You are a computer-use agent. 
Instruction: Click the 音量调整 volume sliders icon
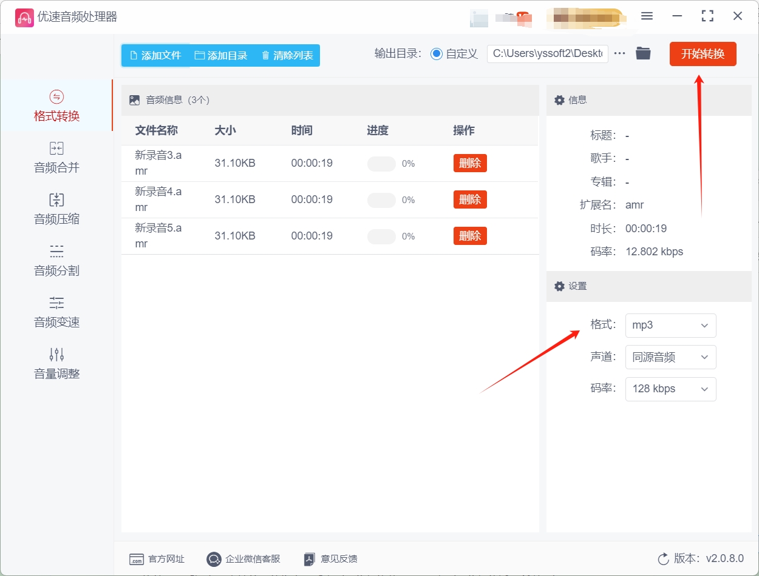56,354
